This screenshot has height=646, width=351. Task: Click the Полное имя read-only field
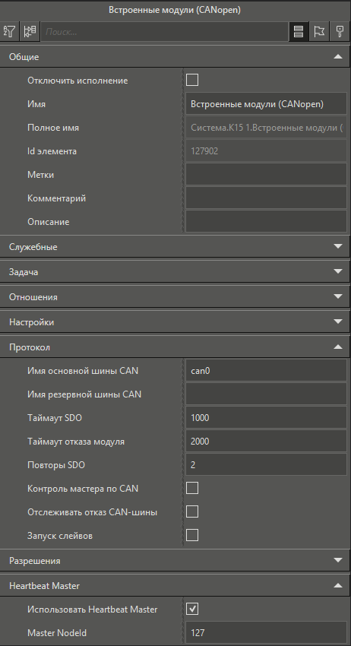tap(266, 128)
